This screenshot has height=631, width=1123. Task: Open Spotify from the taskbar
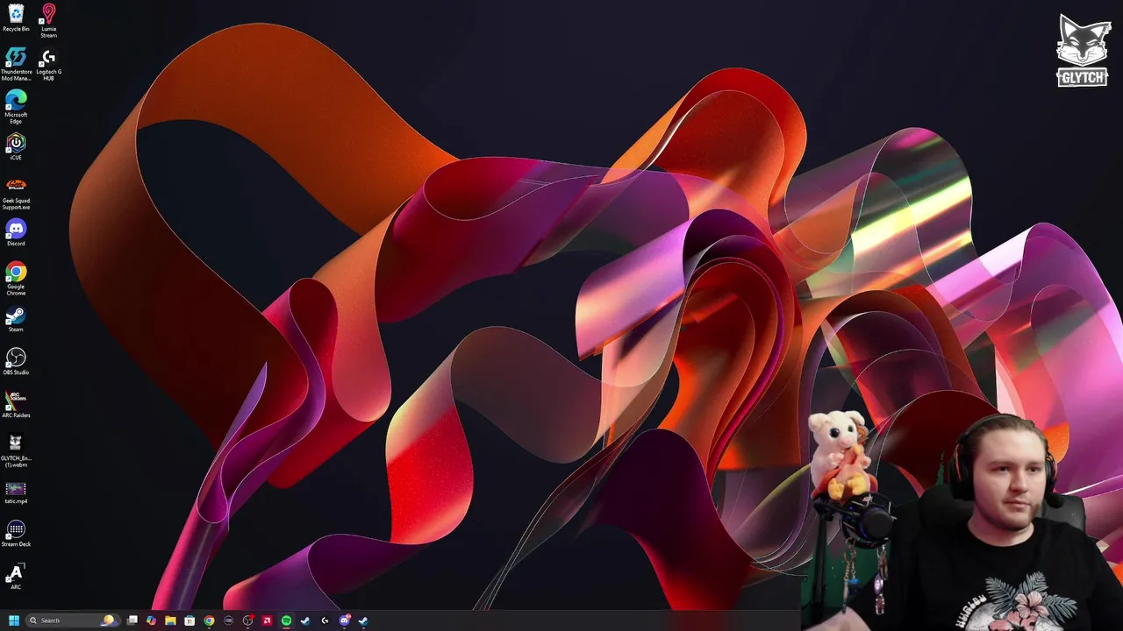click(x=286, y=620)
